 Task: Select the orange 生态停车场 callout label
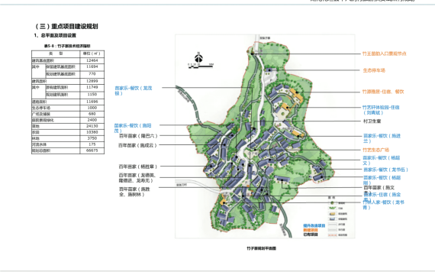pyautogui.click(x=374, y=70)
